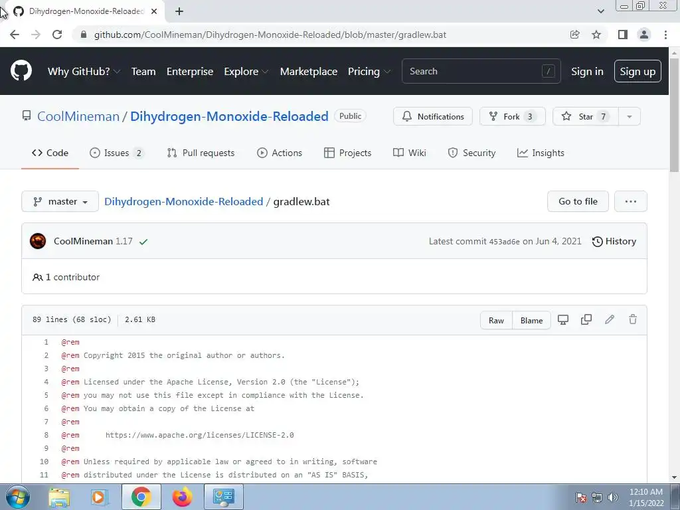Expand the Why GitHub? menu

point(84,71)
